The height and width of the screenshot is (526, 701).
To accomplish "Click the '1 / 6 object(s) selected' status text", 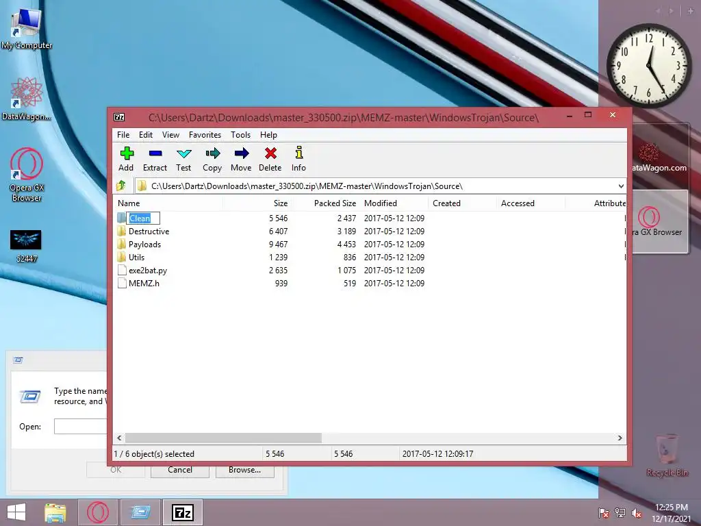I will click(x=154, y=454).
